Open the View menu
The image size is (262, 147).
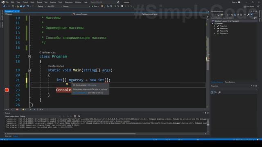pos(18,2)
